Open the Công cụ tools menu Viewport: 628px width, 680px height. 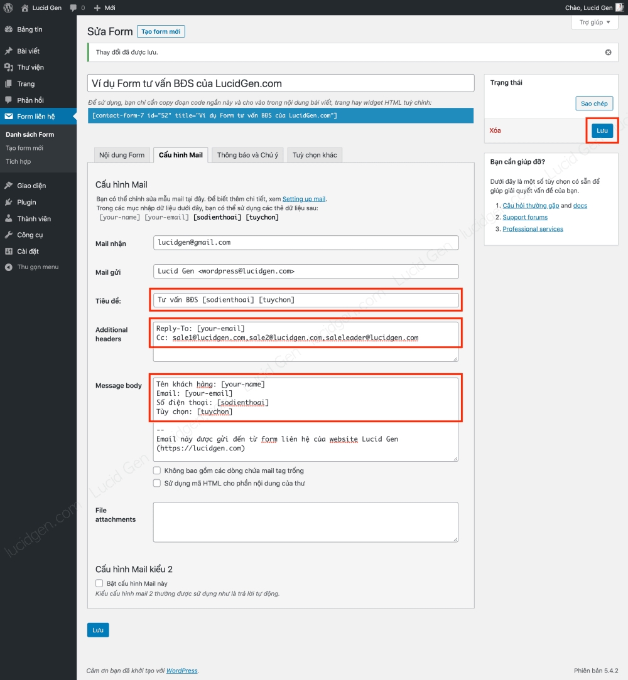click(x=30, y=235)
